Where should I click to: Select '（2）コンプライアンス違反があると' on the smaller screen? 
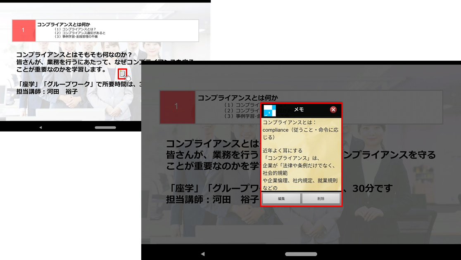(79, 33)
